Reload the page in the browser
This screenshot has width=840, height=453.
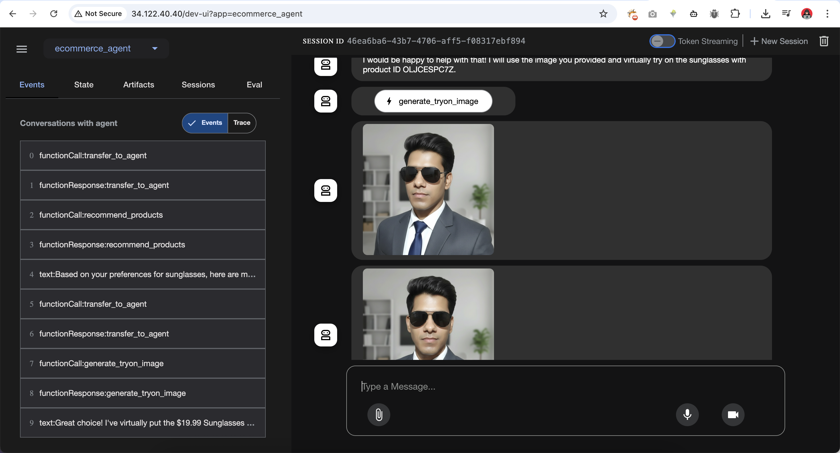tap(54, 14)
